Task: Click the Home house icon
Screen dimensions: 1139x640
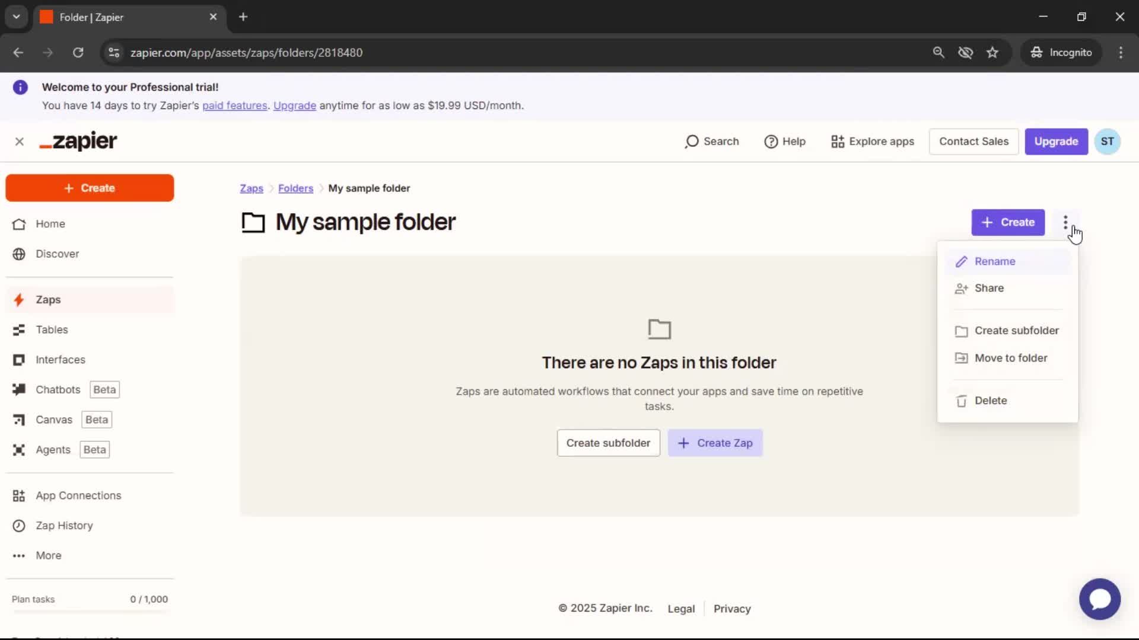Action: point(19,224)
